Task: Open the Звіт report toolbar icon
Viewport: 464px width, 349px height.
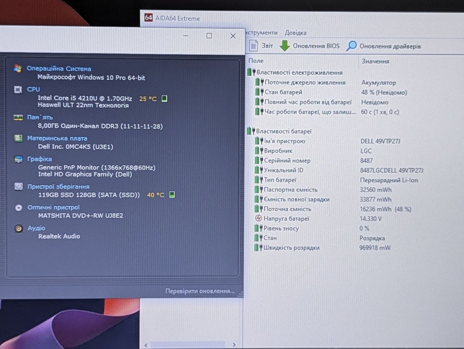Action: 253,46
